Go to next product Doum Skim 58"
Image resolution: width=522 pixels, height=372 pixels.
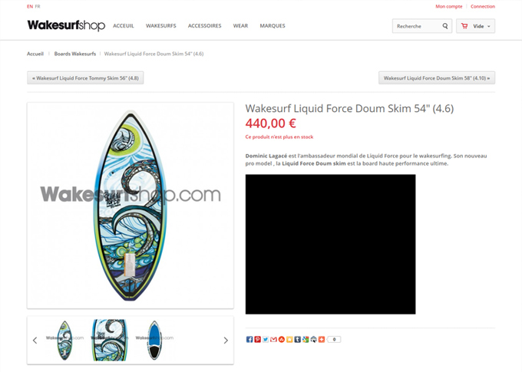437,78
